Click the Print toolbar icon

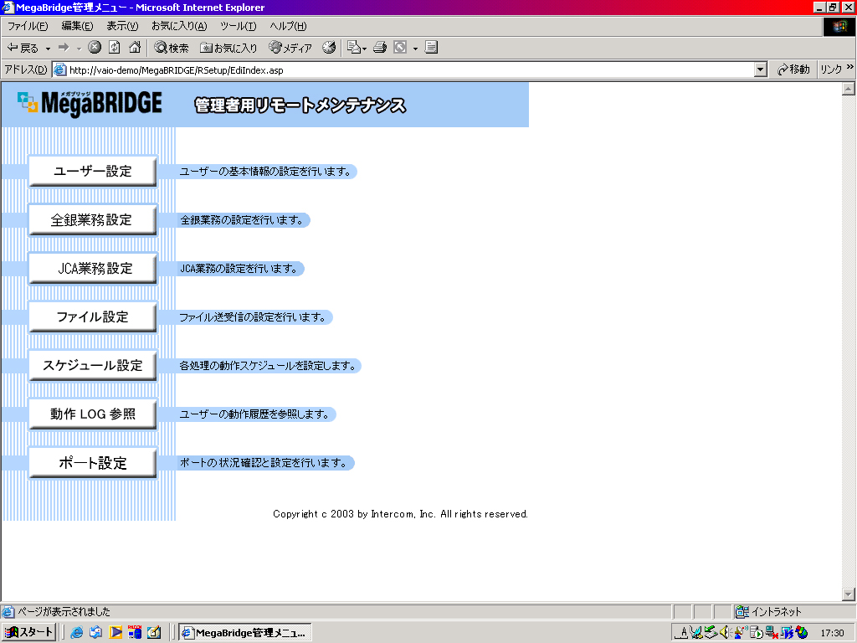(x=380, y=48)
